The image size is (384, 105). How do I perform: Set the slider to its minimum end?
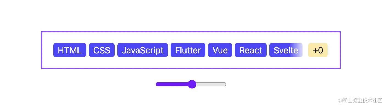pos(157,84)
